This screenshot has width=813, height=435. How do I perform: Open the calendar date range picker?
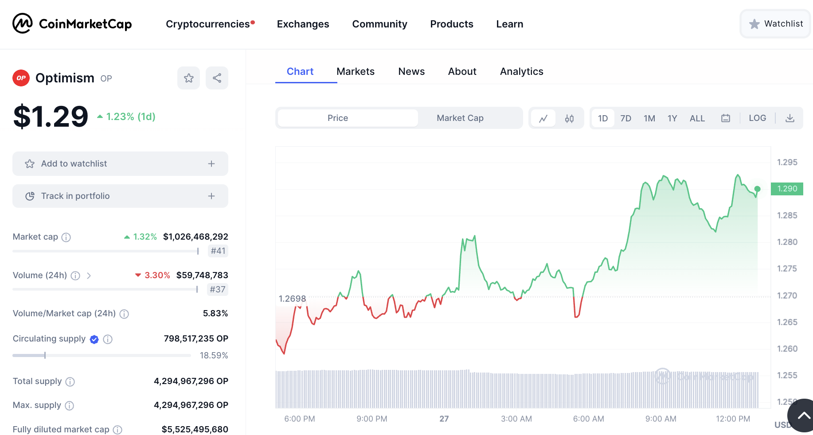(x=725, y=118)
